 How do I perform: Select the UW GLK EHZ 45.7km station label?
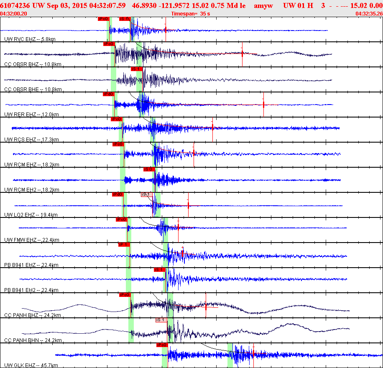(30, 365)
